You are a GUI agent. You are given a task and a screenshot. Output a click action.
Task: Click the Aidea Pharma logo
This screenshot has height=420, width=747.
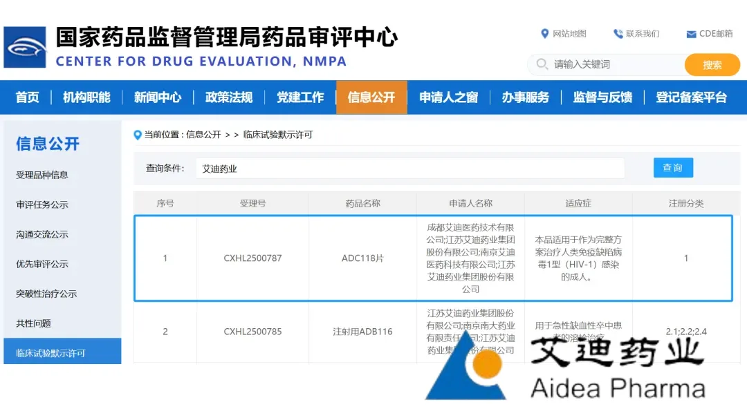[564, 367]
